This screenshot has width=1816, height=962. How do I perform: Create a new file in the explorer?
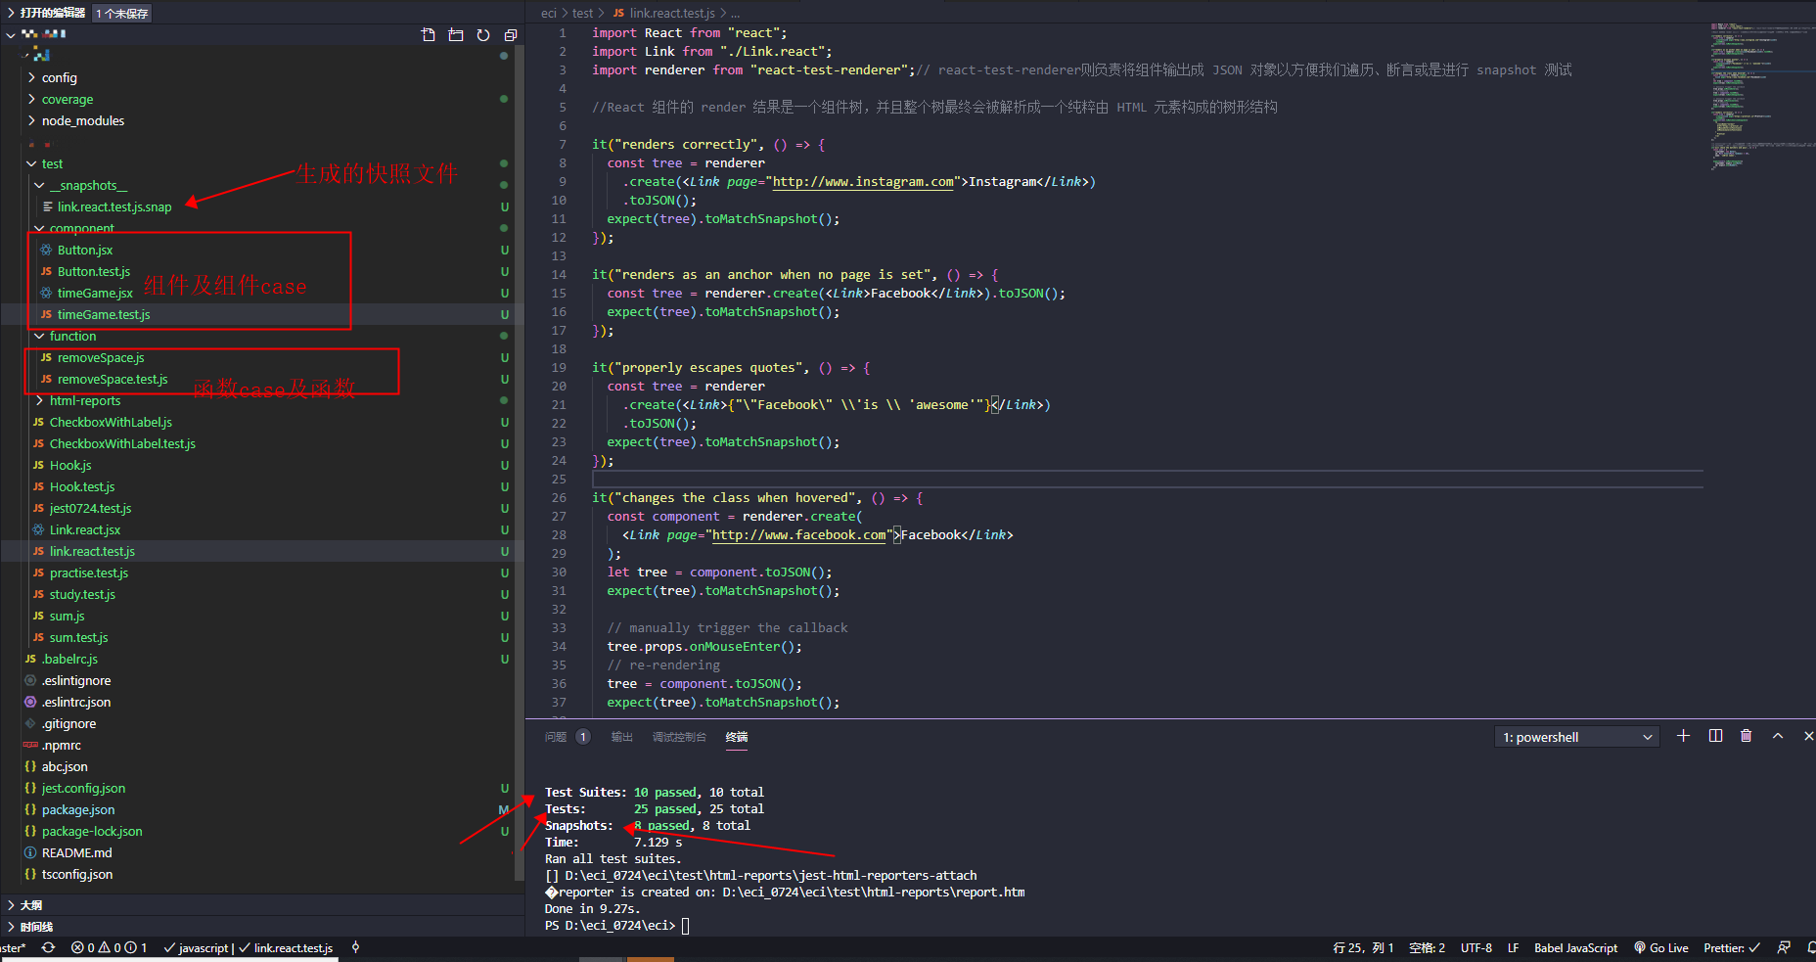point(429,35)
